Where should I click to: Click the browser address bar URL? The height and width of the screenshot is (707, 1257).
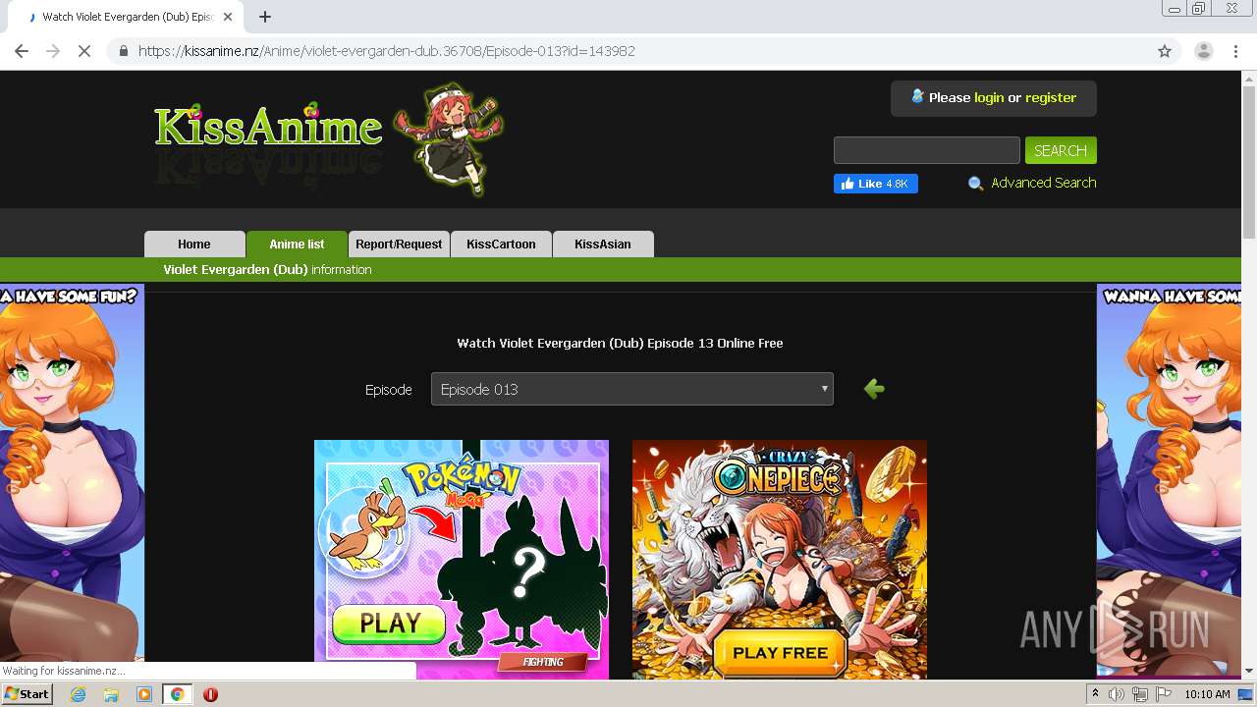tap(387, 51)
